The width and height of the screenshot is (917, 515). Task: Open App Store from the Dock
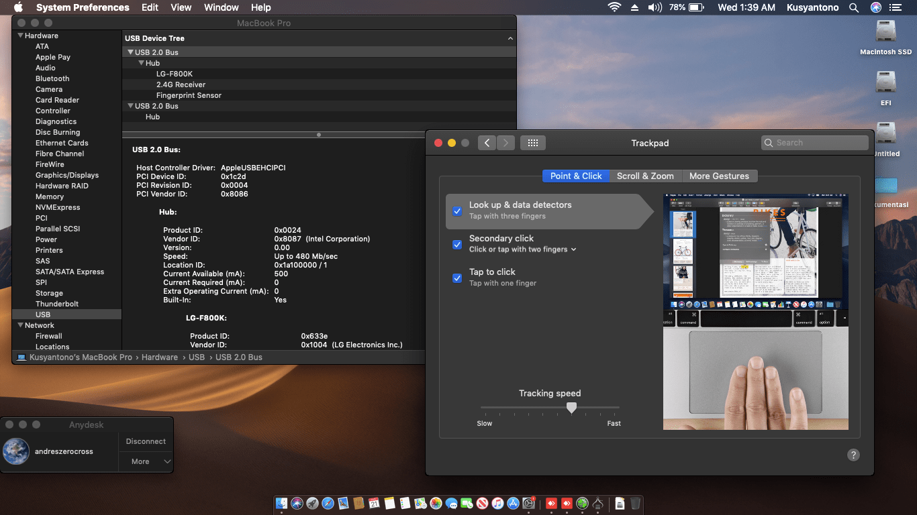pyautogui.click(x=514, y=504)
